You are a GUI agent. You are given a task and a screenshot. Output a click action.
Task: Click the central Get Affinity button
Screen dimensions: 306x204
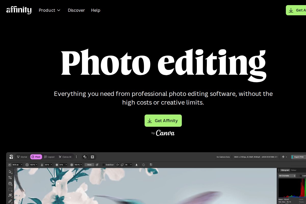163,121
